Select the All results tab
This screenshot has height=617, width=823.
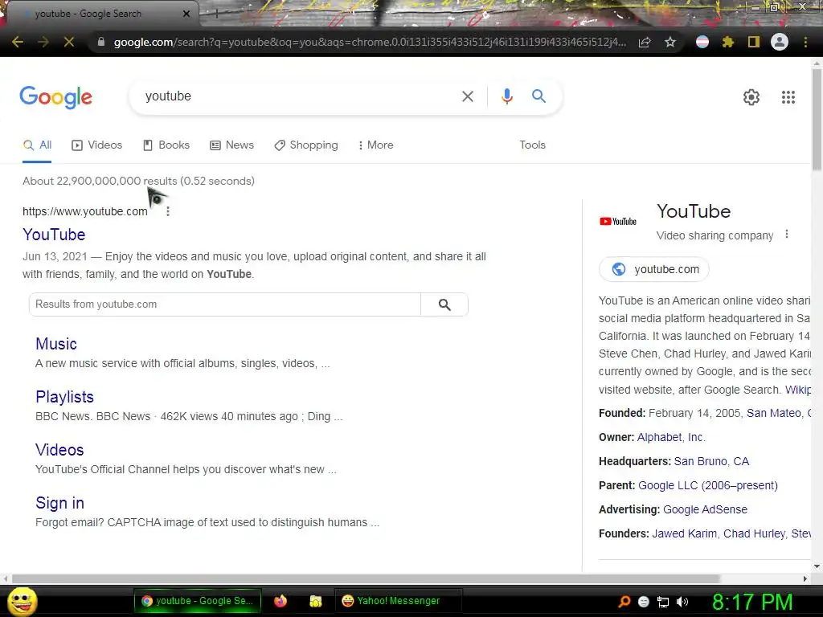[37, 145]
